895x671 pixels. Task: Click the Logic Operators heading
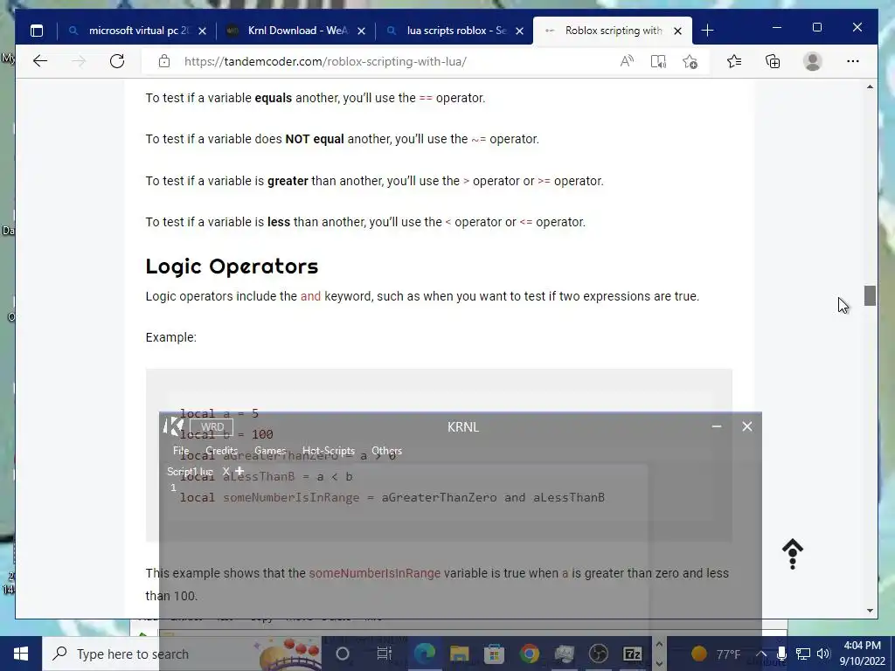tap(232, 266)
